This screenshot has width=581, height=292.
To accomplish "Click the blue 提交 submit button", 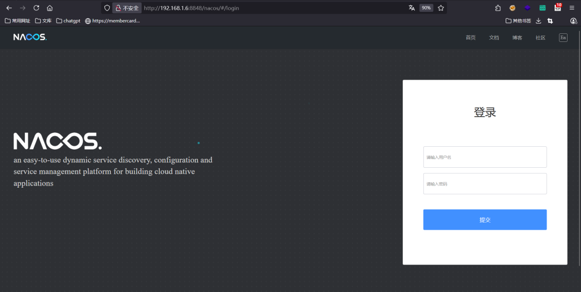I will [485, 220].
